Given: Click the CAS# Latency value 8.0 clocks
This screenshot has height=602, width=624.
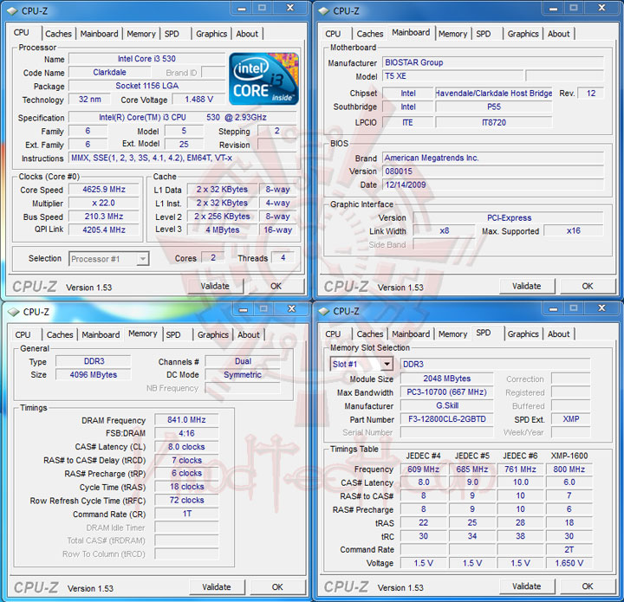Looking at the screenshot, I should [186, 447].
